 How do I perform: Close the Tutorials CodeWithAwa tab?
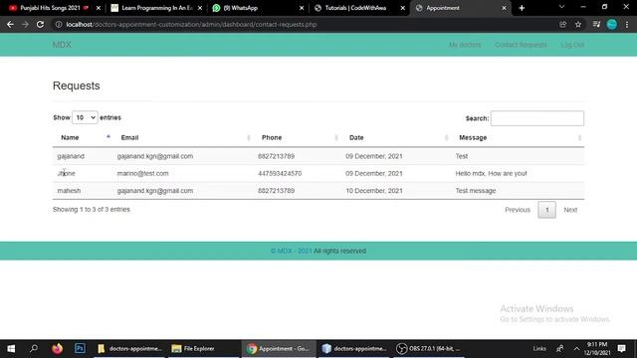click(x=402, y=8)
